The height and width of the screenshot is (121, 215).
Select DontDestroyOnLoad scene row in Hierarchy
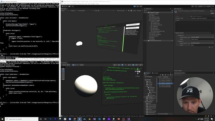coord(158,41)
